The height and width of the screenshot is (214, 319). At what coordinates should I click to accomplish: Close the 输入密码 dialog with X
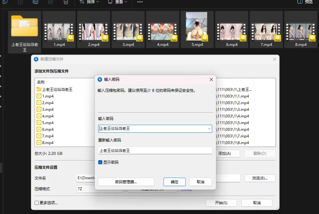click(211, 79)
